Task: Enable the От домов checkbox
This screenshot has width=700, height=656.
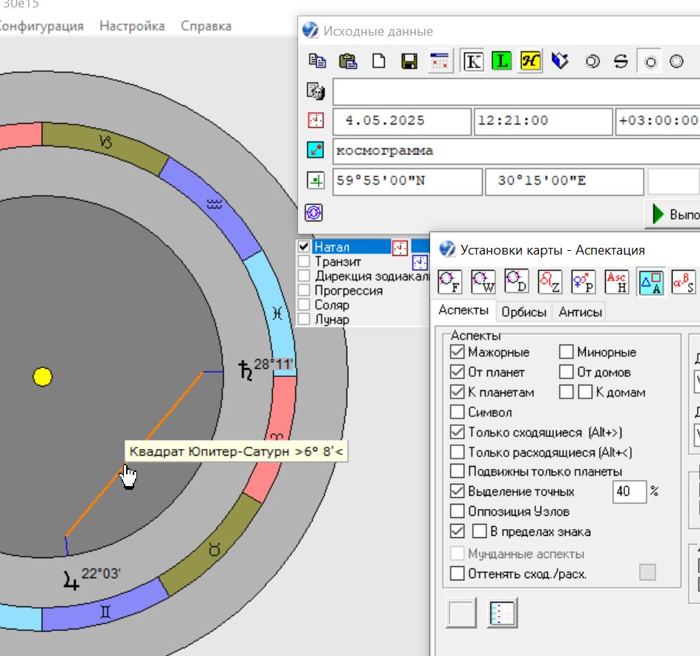Action: click(566, 372)
